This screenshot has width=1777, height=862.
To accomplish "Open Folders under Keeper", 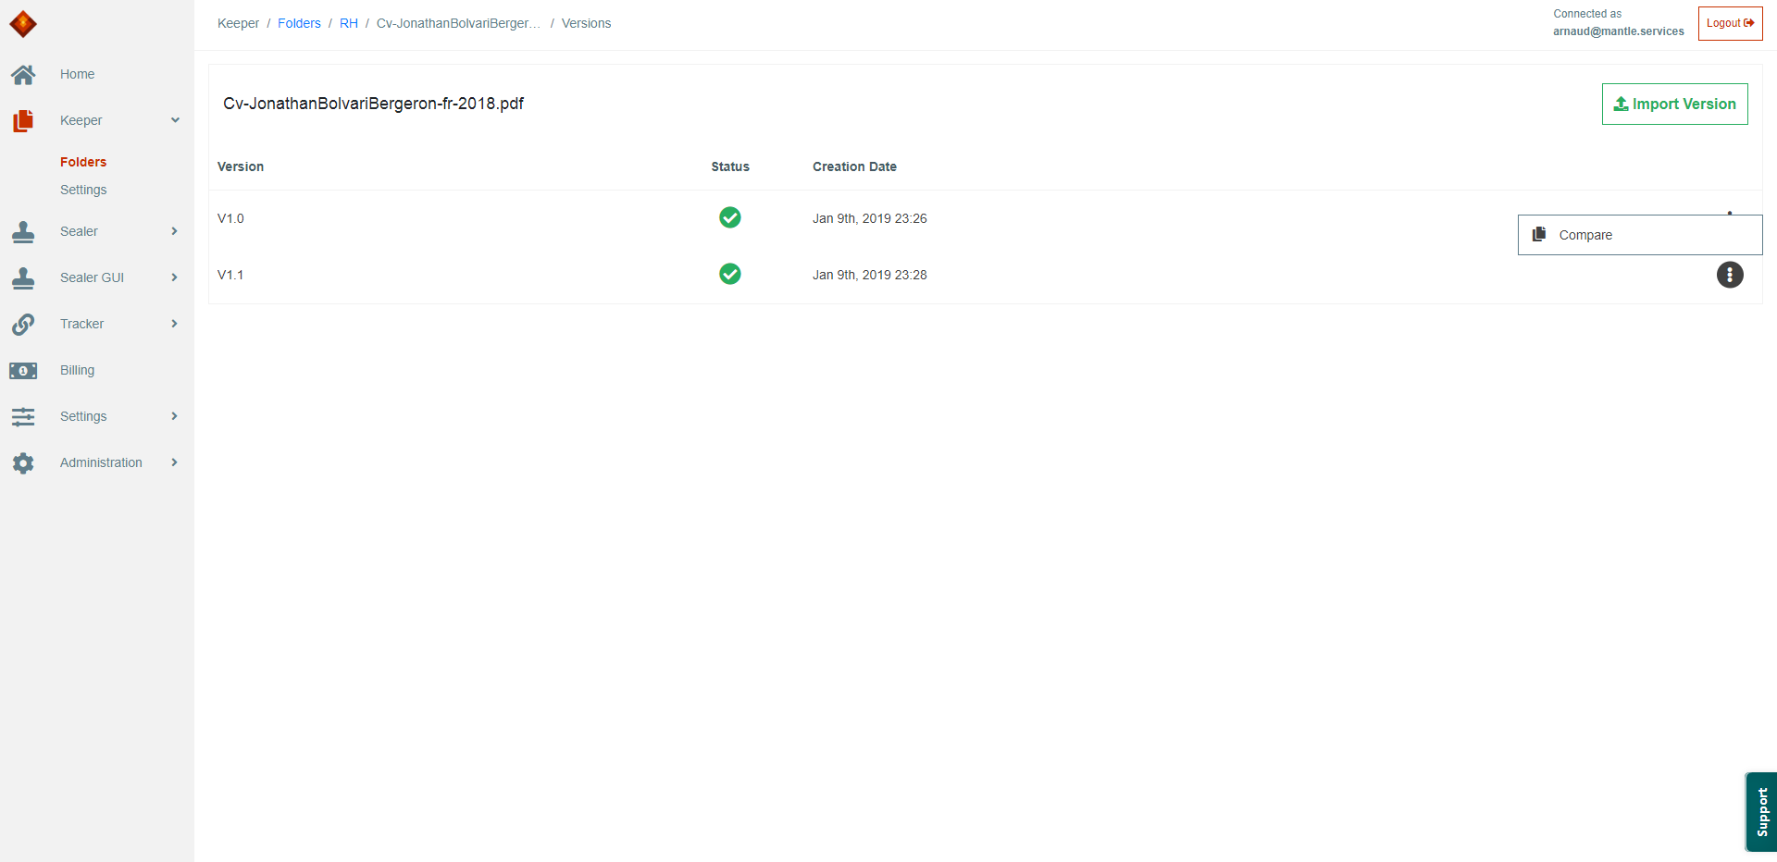I will pos(83,162).
